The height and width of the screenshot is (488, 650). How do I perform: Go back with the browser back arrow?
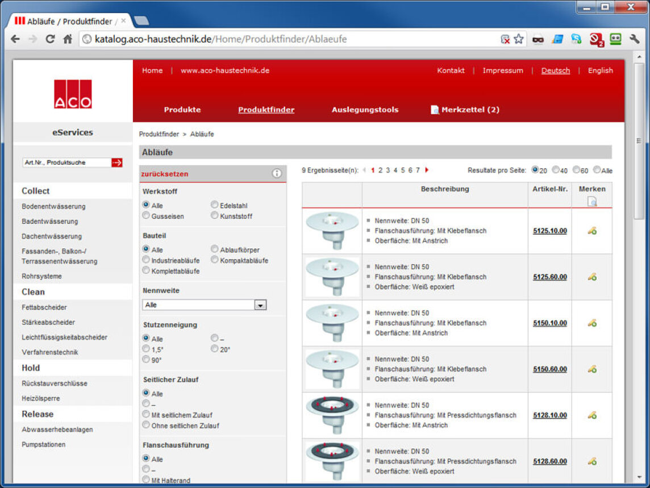point(15,39)
